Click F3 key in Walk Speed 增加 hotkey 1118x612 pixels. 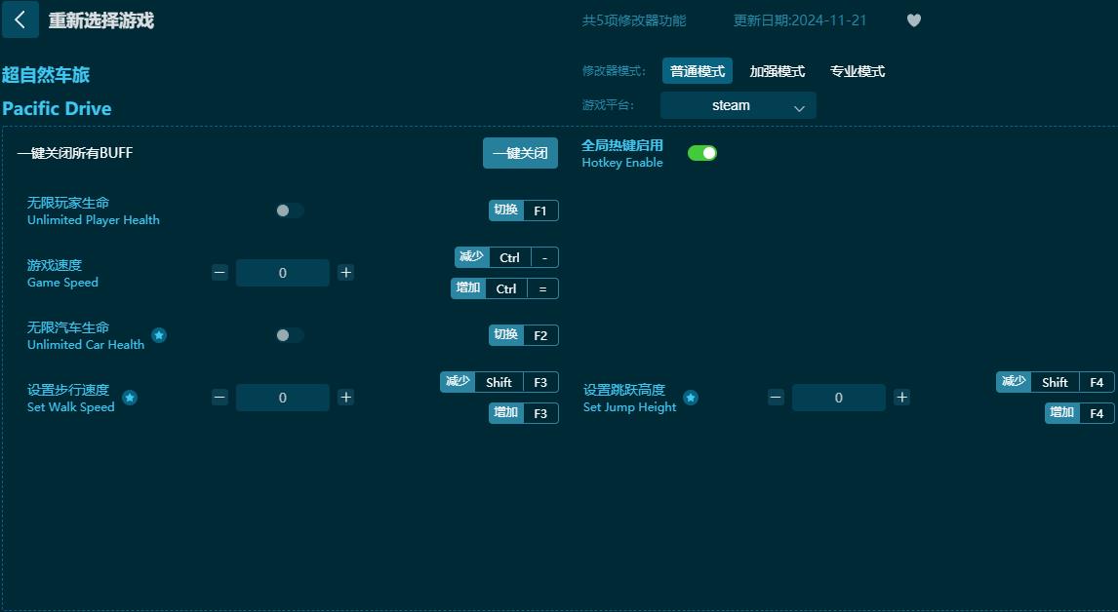click(540, 414)
